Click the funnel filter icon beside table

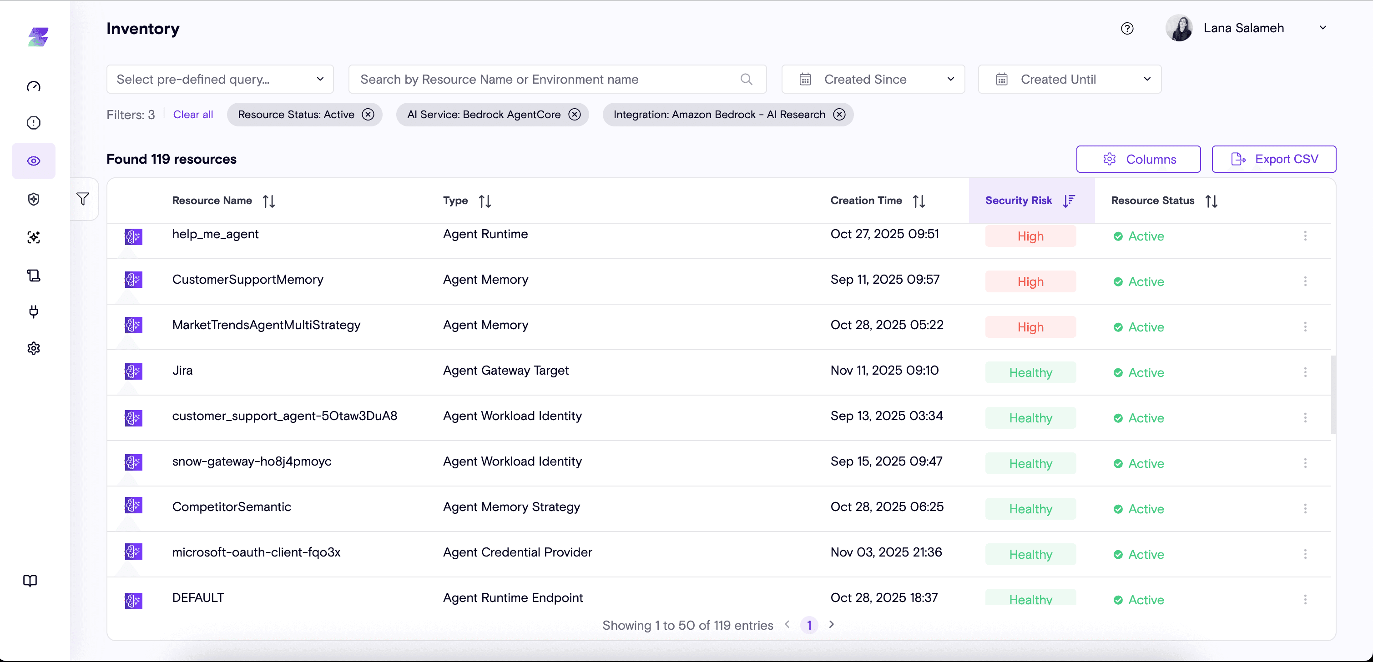tap(83, 199)
